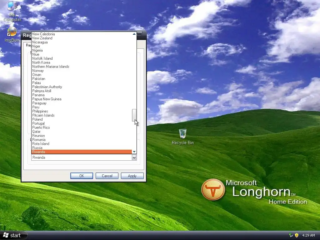Select Niue in the list

tap(82, 54)
